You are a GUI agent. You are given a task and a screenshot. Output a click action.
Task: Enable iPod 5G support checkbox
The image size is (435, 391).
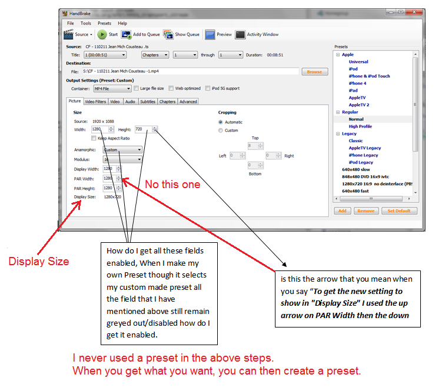[208, 88]
